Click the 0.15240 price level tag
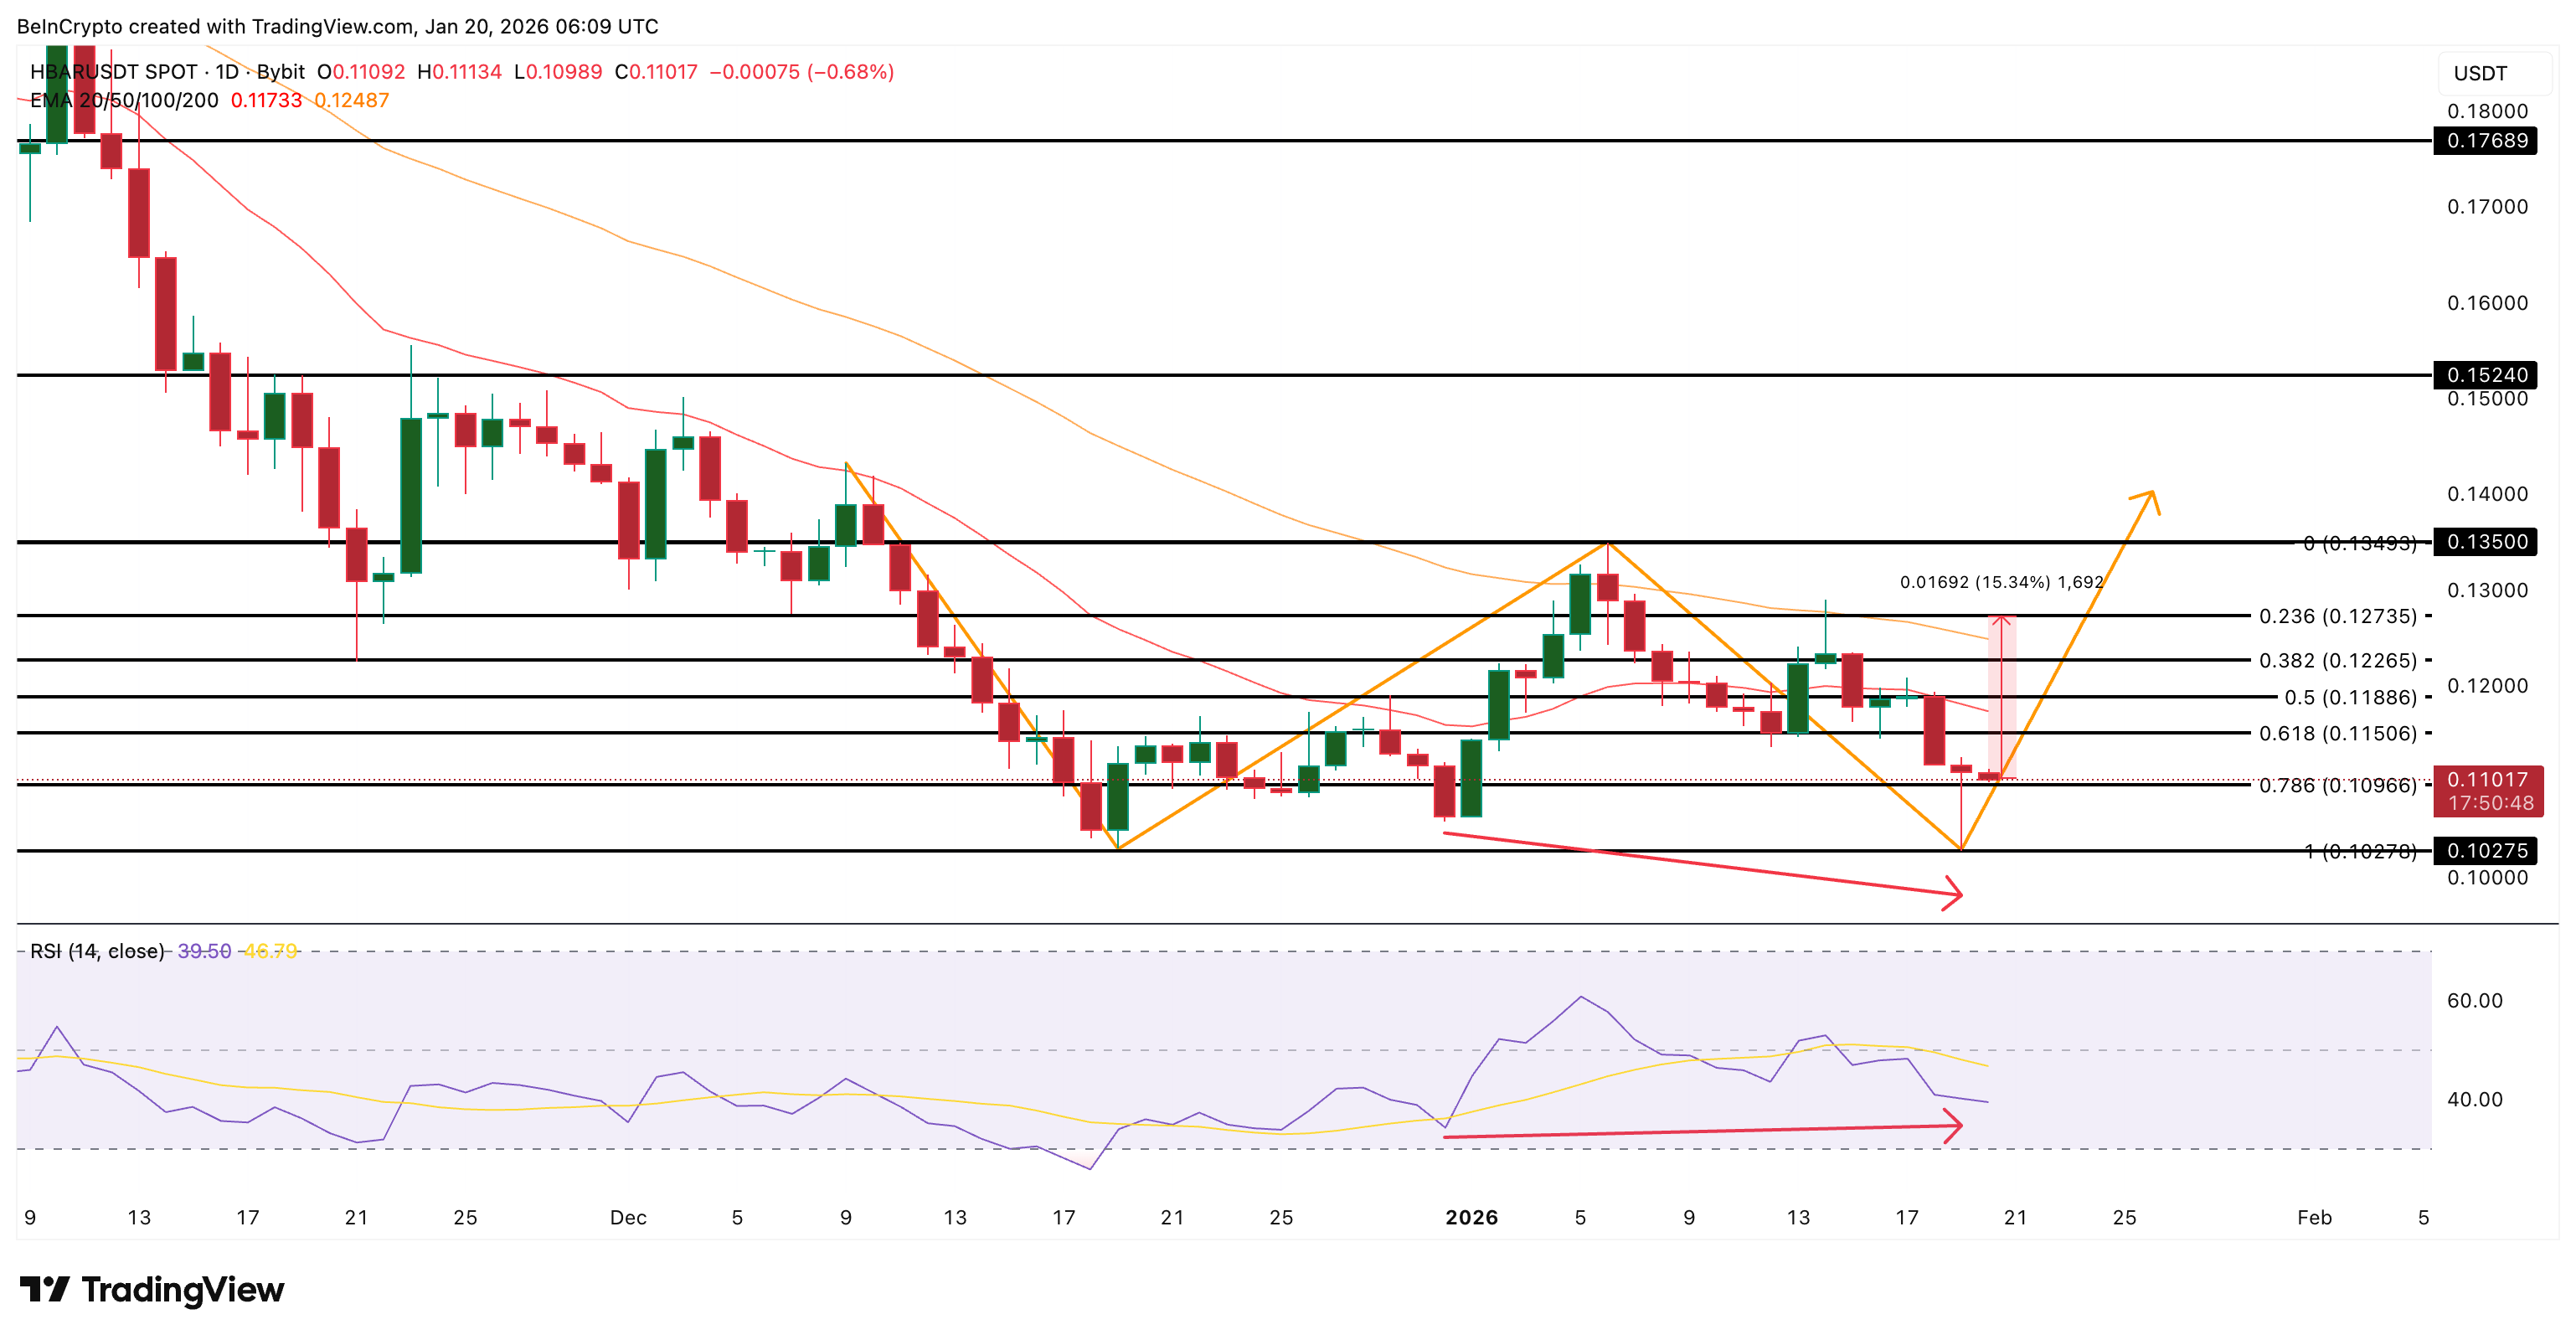Screen dimensions: 2576x1340 [2486, 375]
